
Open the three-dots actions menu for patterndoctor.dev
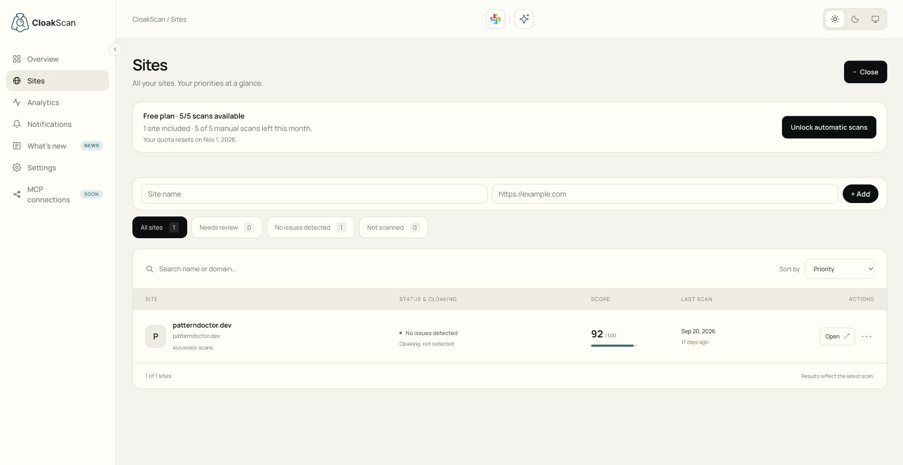click(x=867, y=336)
